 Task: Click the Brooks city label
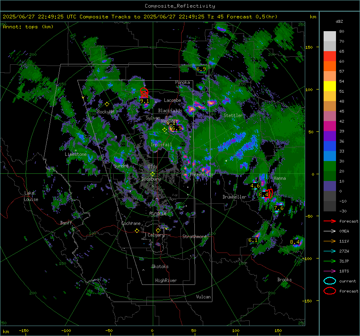coord(284,280)
